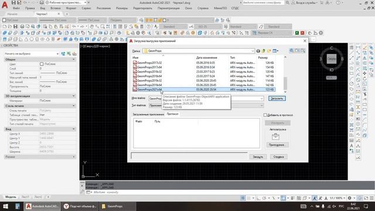Open the Рисование menu
375x211 pixels.
tap(104, 8)
